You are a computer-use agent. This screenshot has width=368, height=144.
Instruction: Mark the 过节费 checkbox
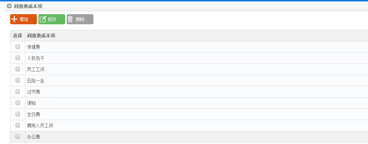point(18,91)
